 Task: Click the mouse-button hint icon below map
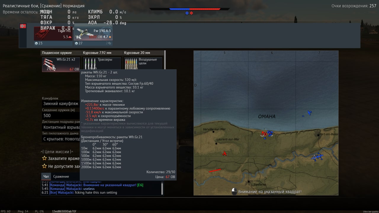click(234, 192)
